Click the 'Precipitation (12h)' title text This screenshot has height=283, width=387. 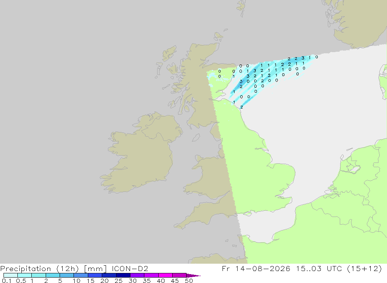pos(39,269)
